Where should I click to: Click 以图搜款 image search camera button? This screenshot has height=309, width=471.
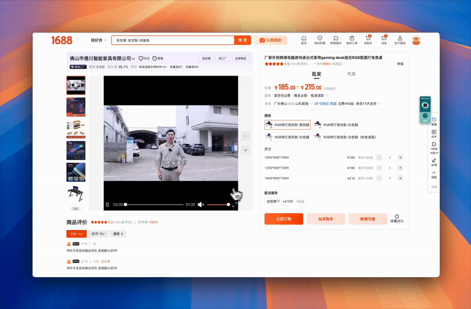[271, 40]
